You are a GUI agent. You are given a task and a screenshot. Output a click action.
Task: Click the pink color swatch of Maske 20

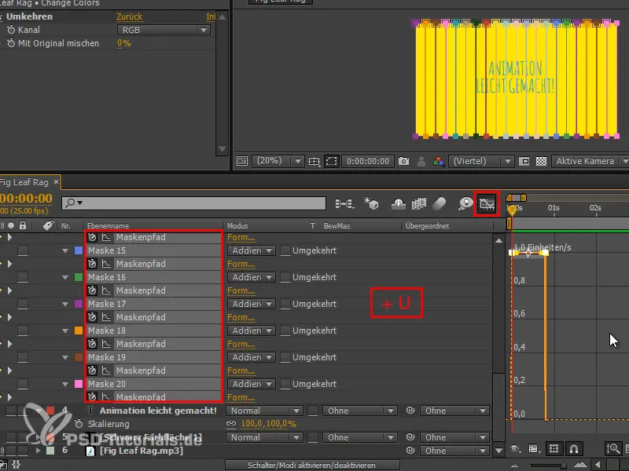(79, 384)
